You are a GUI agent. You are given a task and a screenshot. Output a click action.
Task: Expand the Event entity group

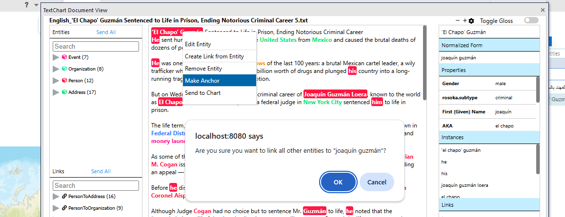click(56, 57)
